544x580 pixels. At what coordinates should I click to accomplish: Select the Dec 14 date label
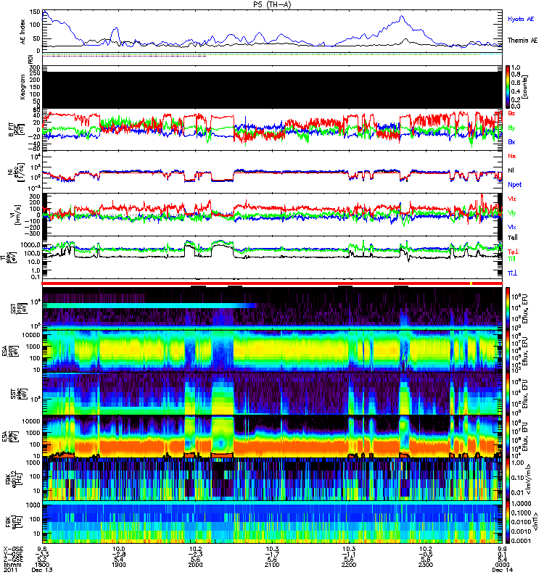[x=502, y=570]
